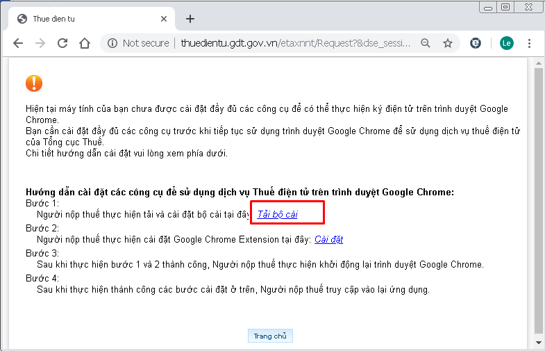545x351 pixels.
Task: Click the 'Bước 3:' step label
Action: (42, 253)
